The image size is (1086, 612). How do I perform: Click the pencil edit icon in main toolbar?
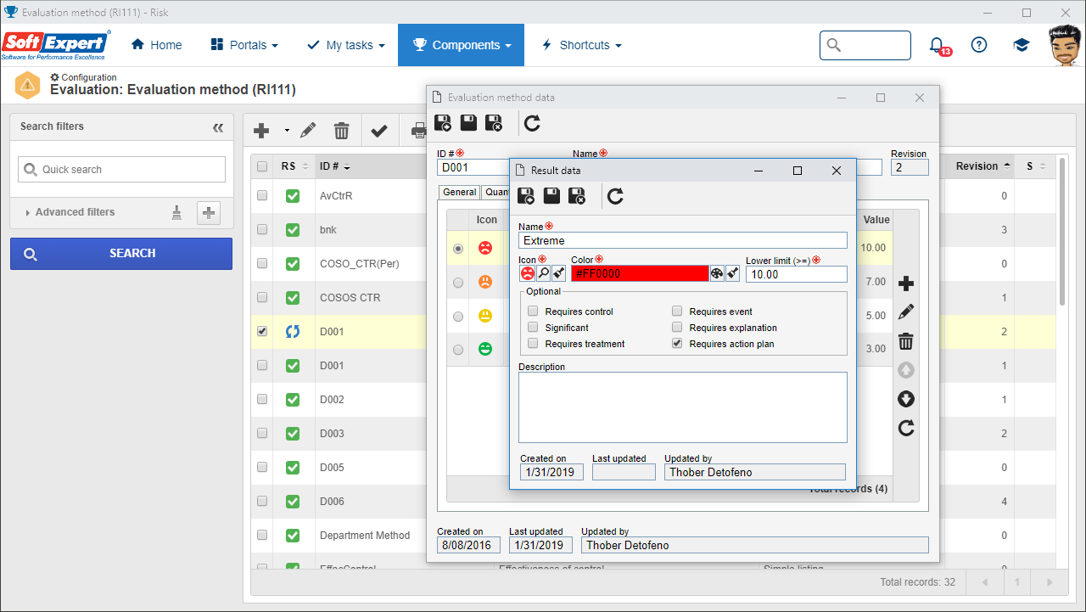[308, 130]
